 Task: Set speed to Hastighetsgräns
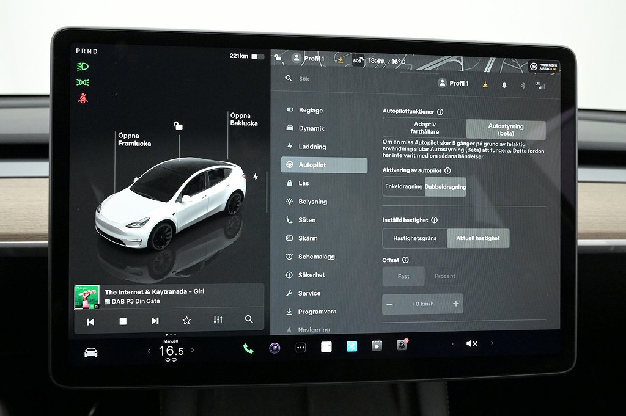(414, 238)
